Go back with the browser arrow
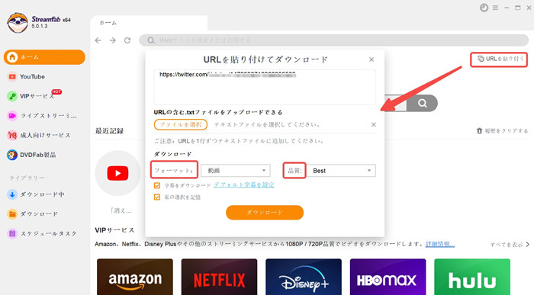 [98, 40]
